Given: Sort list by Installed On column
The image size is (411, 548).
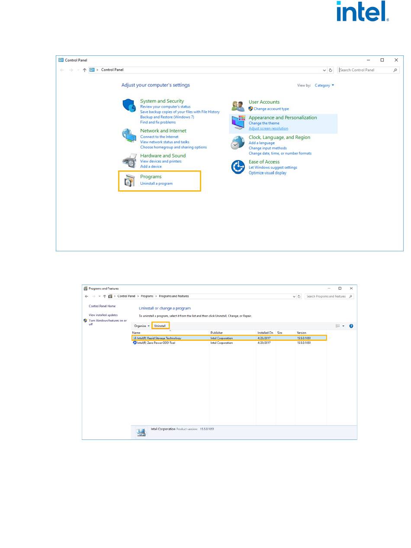Looking at the screenshot, I should tap(266, 333).
